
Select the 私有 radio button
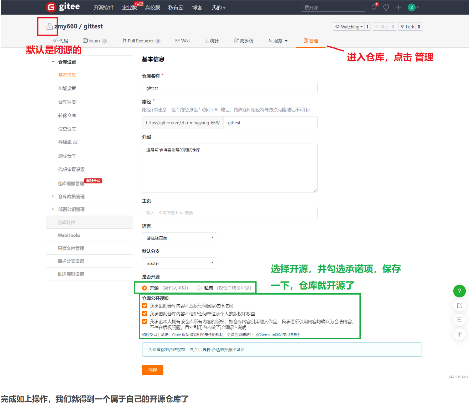(x=199, y=288)
